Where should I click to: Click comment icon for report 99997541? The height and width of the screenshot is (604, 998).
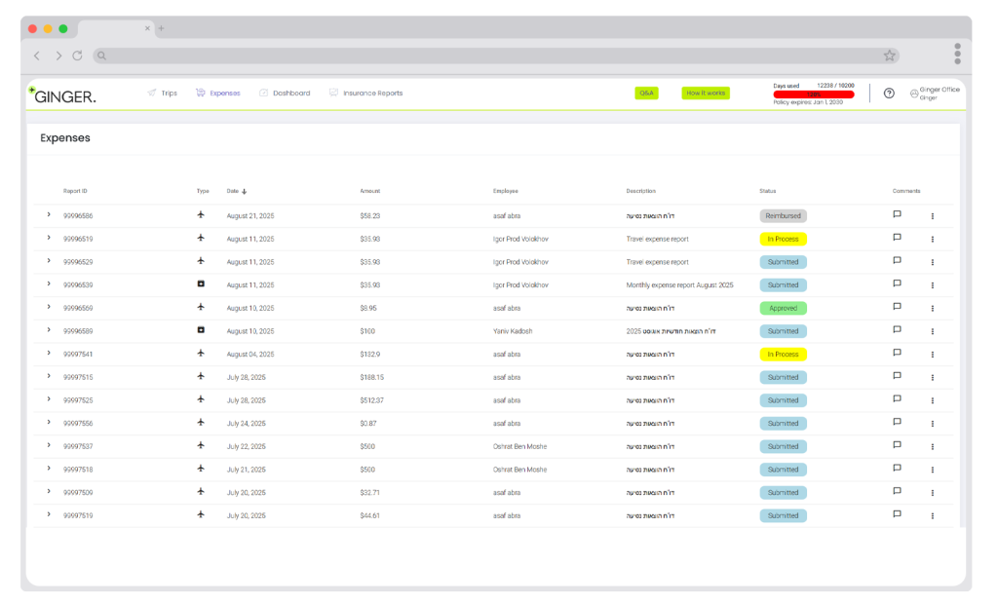[897, 353]
